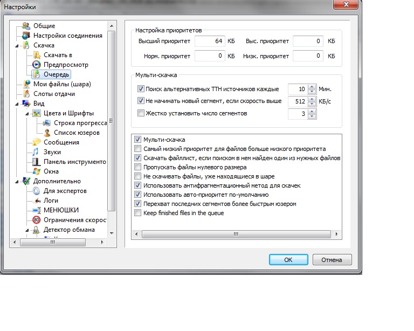The image size is (414, 331).
Task: Click the Предпросмотр play icon
Action: point(36,65)
